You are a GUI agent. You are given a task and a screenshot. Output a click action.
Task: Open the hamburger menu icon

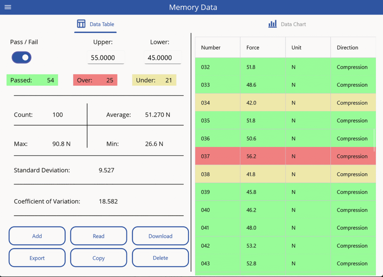click(x=8, y=7)
